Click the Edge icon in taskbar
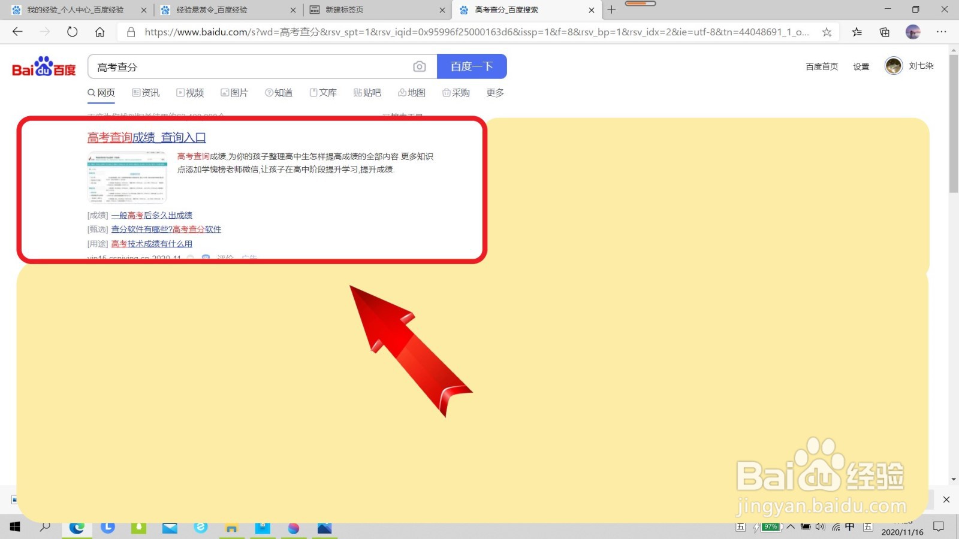This screenshot has width=959, height=539. [77, 527]
